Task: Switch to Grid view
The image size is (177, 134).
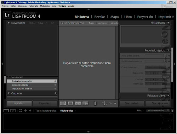Action: (x=63, y=104)
